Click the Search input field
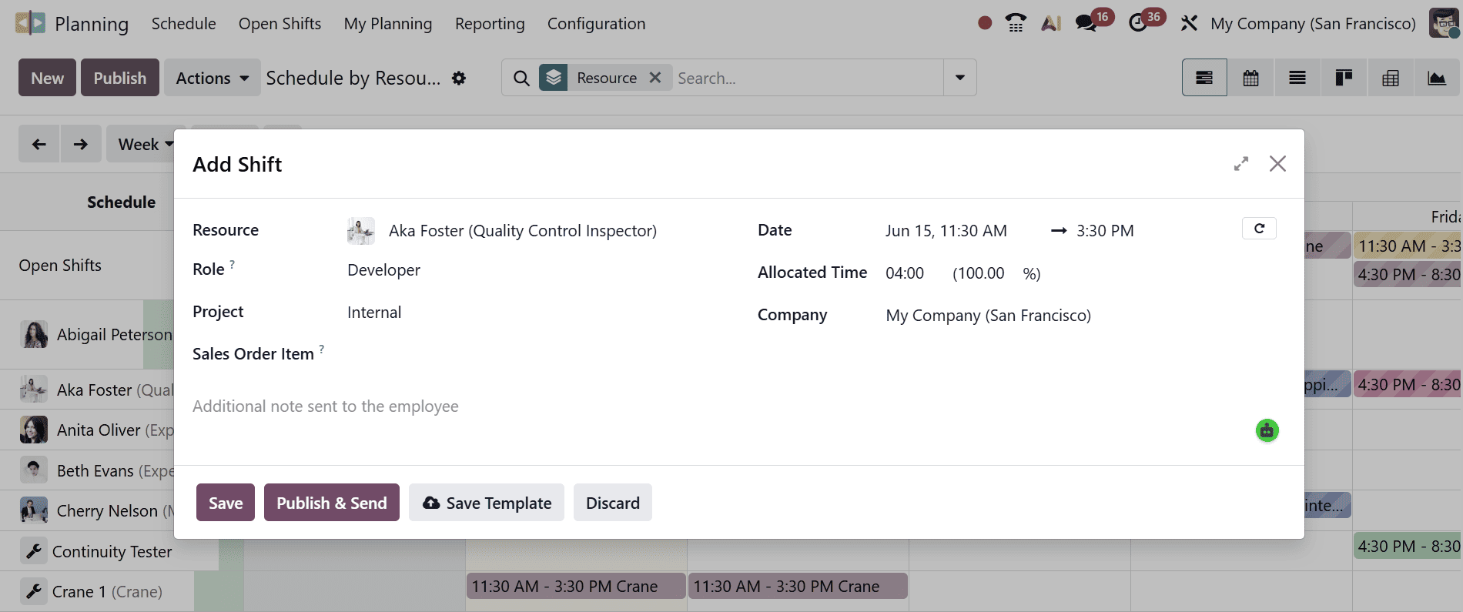 tap(808, 78)
